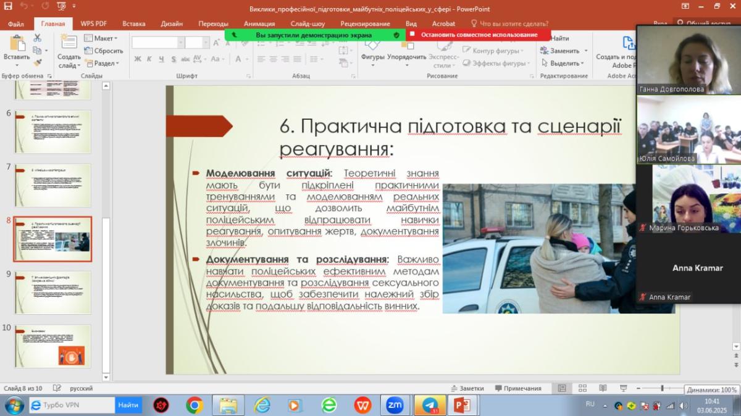Toggle underline (Ч) formatting
Viewport: 741px width, 416px height.
click(161, 59)
